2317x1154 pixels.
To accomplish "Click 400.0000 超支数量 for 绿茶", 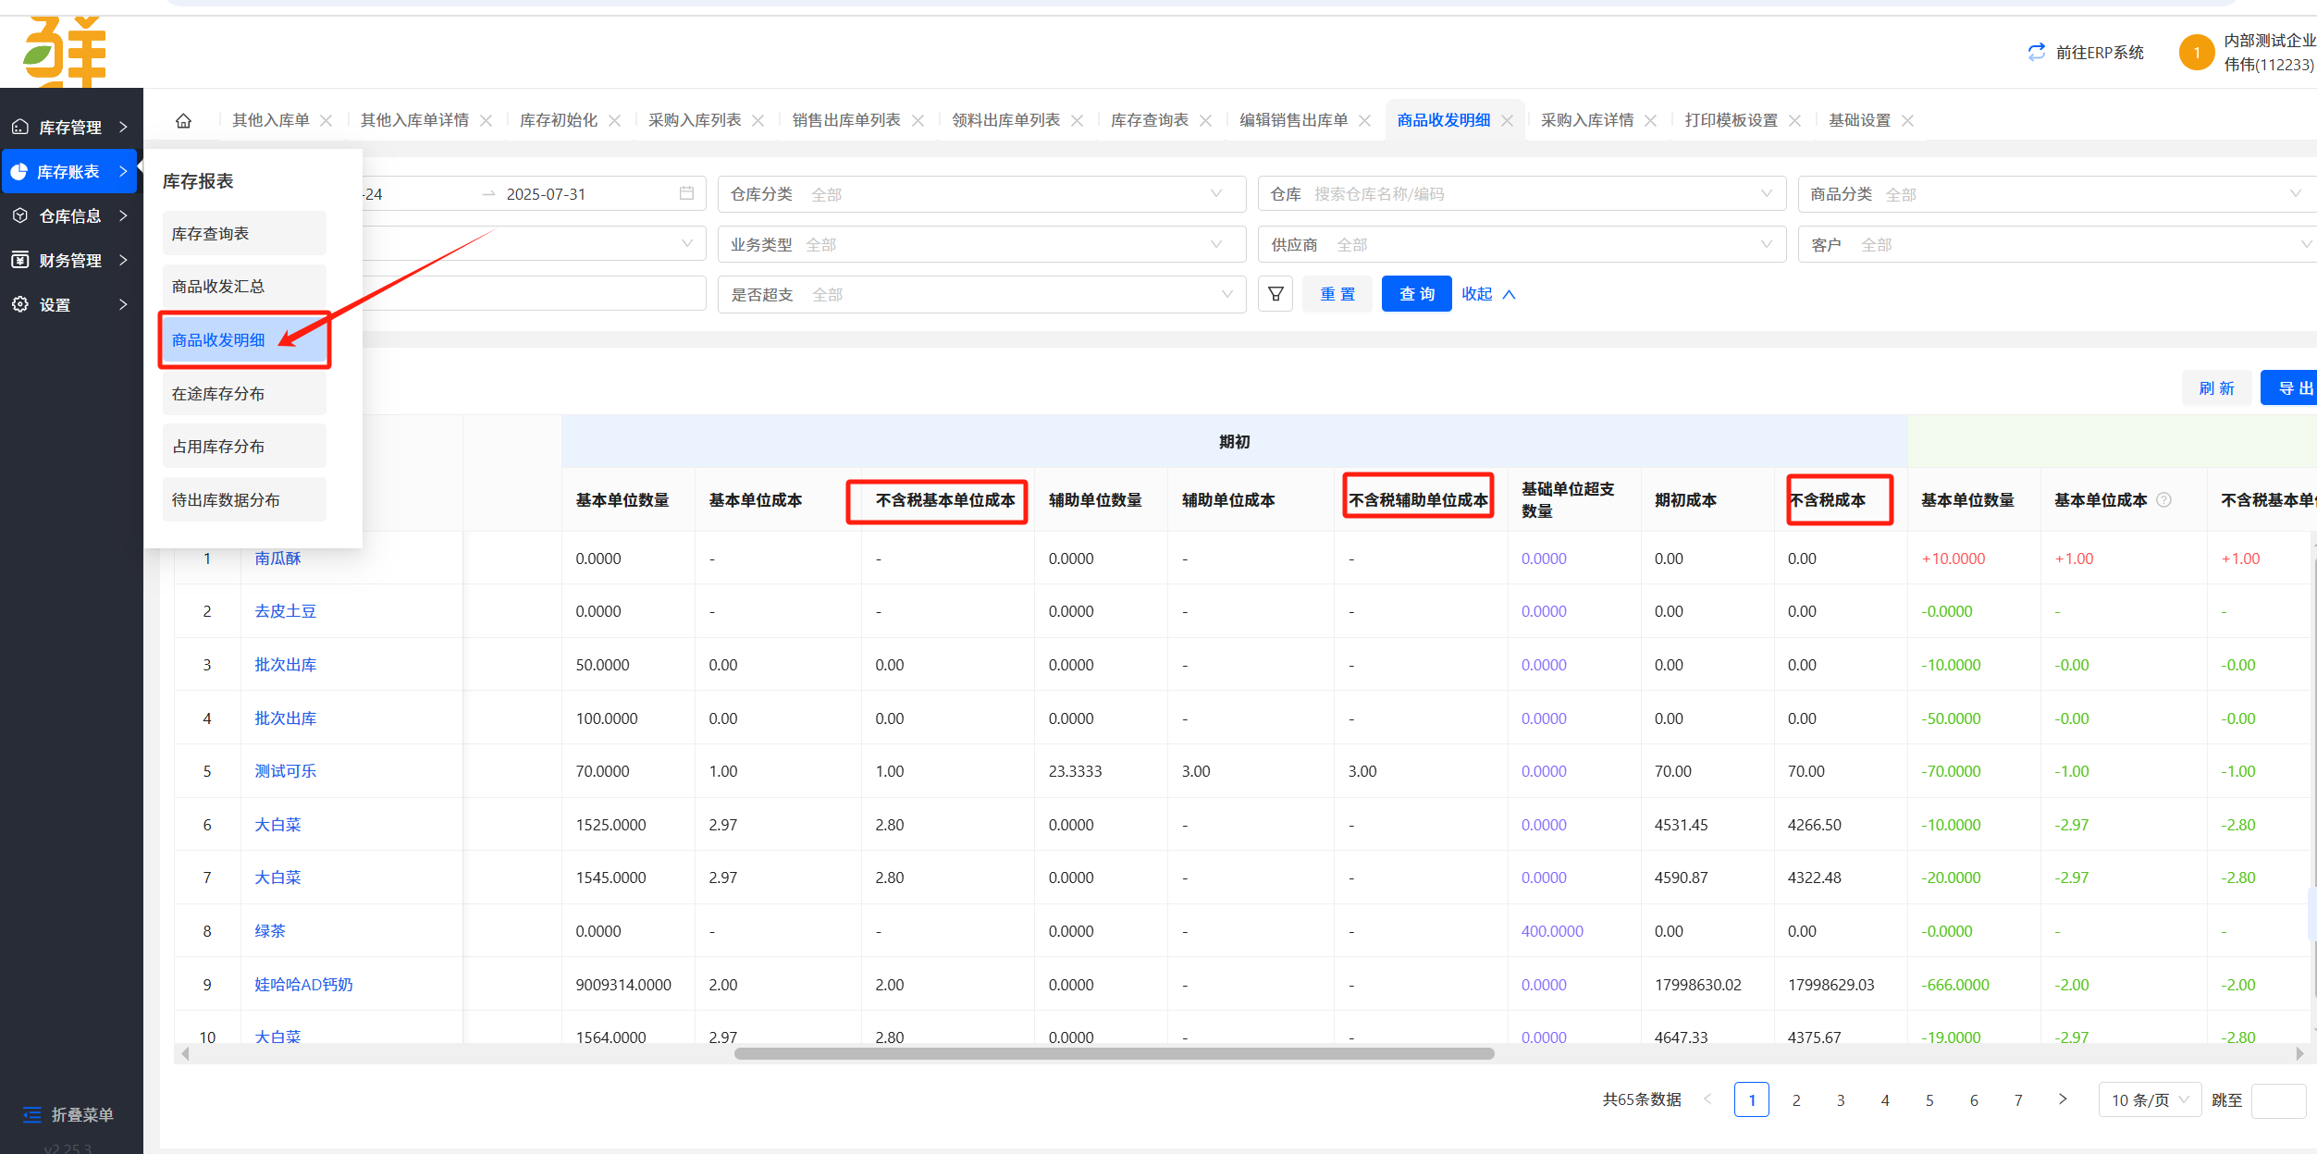I will 1551,931.
